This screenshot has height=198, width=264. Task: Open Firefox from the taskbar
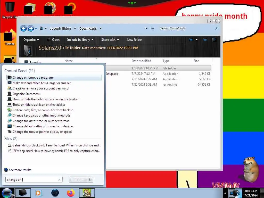[71, 193]
